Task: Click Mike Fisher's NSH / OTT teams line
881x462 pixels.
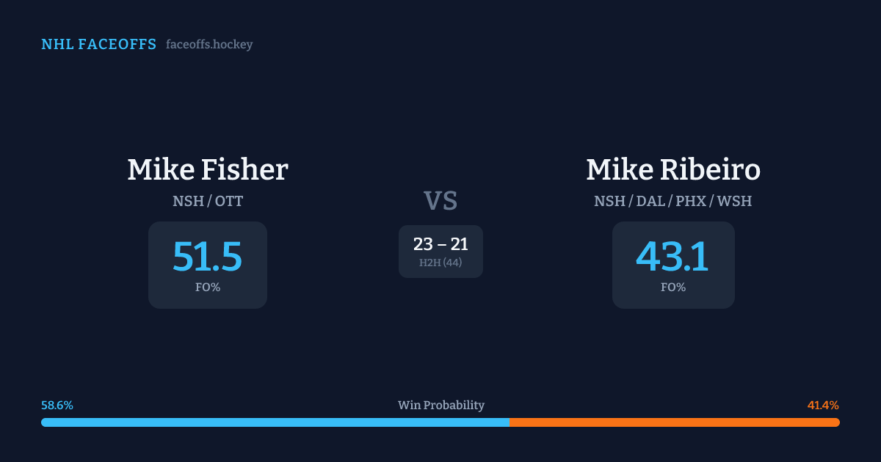Action: pos(208,201)
